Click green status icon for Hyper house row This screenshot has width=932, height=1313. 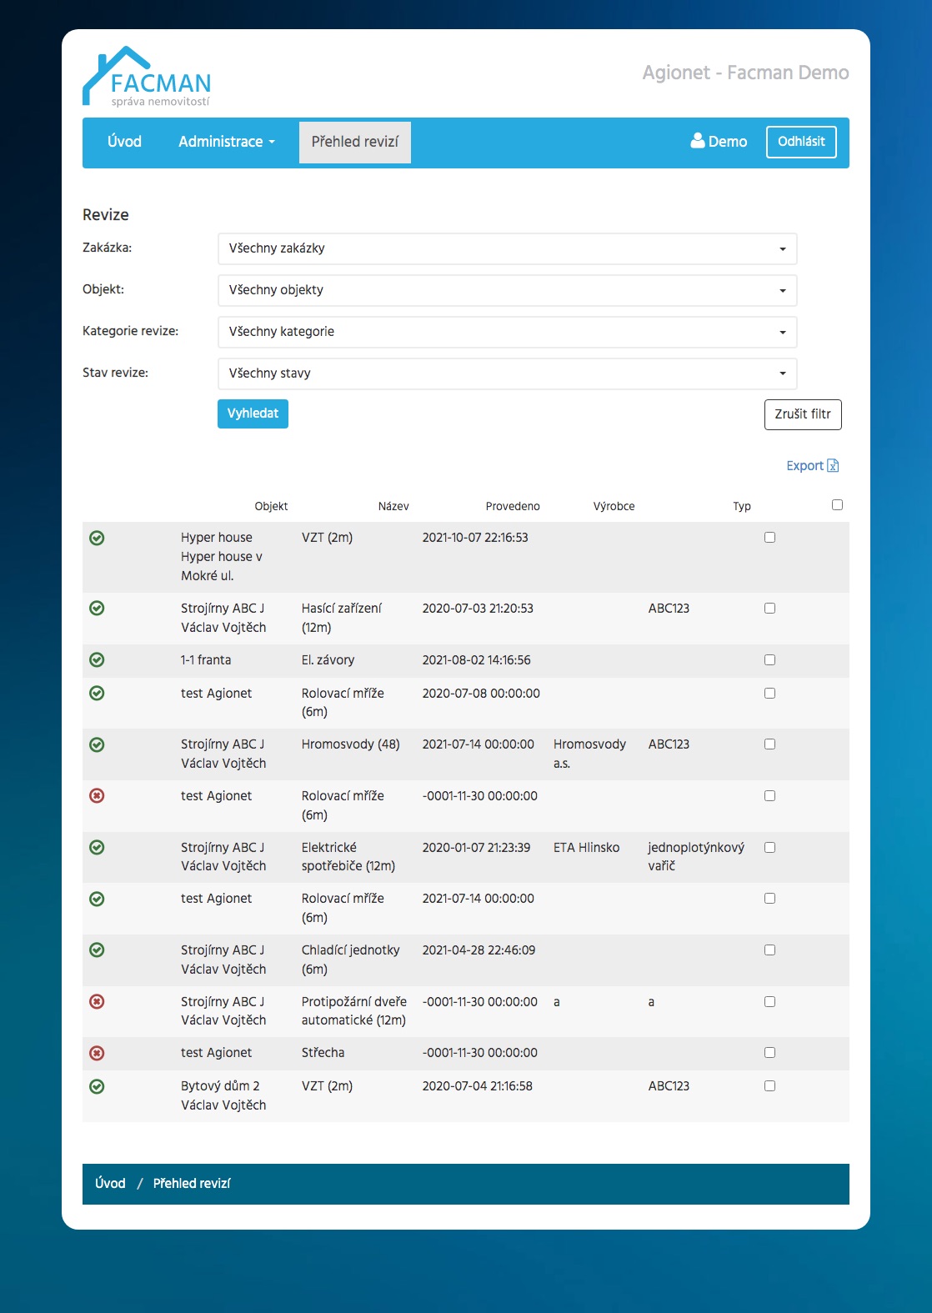[x=97, y=538]
